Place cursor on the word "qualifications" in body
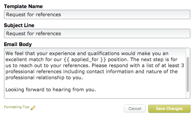 click(x=104, y=54)
